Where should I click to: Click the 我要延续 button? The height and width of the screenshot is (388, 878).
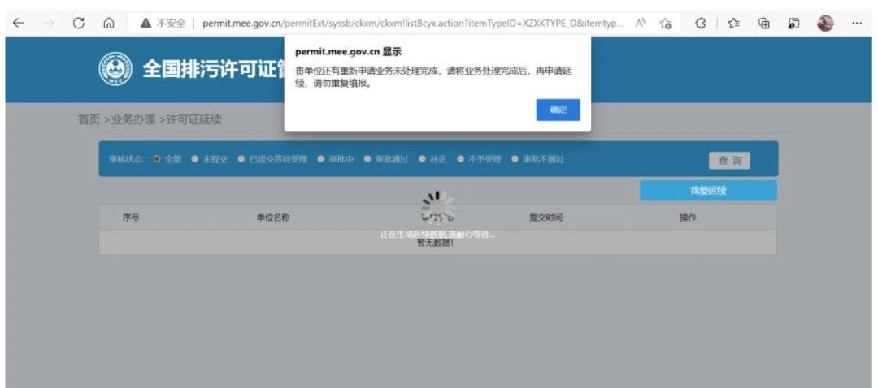[707, 191]
